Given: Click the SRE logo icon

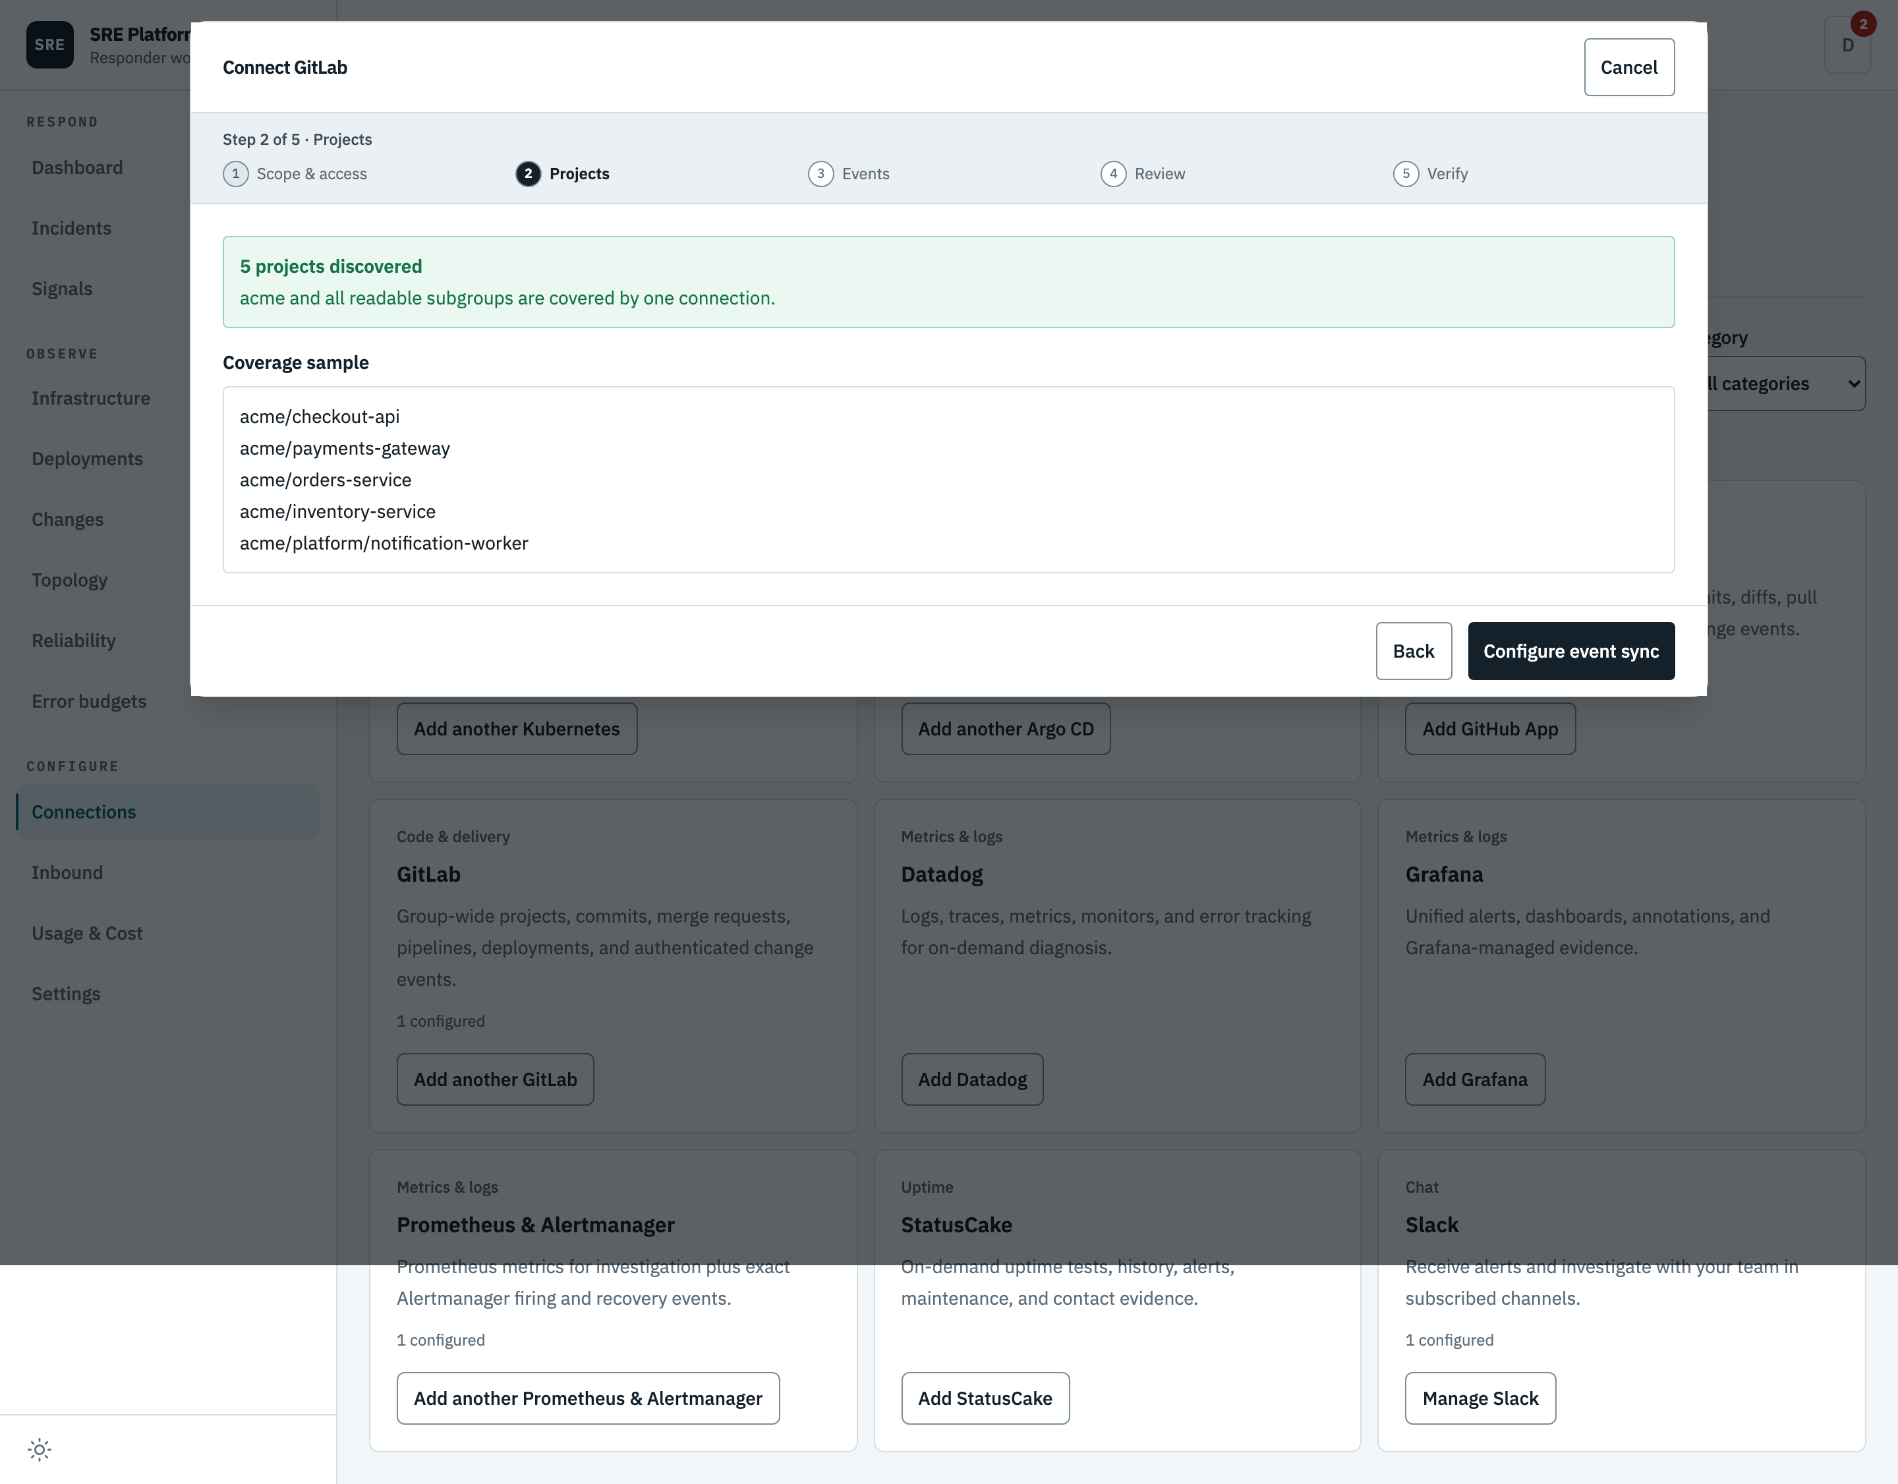Looking at the screenshot, I should 49,45.
